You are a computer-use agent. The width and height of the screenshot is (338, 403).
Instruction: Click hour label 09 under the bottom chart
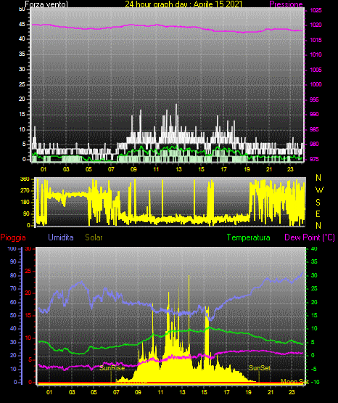point(138,392)
